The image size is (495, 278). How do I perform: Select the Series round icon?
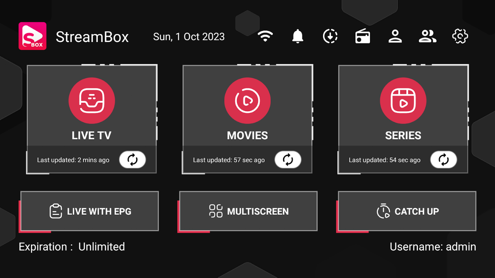403,101
